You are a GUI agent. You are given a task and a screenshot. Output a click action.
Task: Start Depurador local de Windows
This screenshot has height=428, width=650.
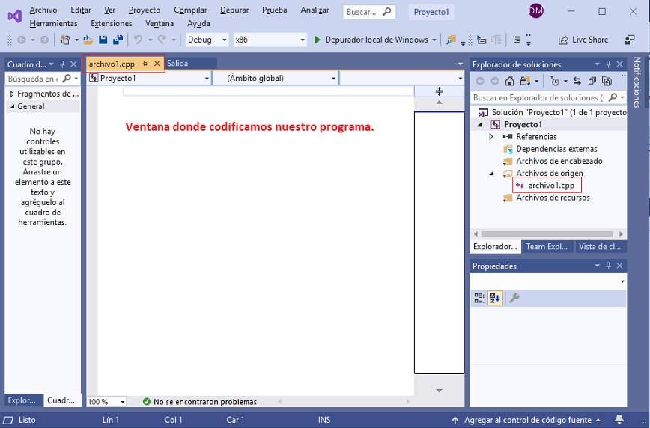371,40
